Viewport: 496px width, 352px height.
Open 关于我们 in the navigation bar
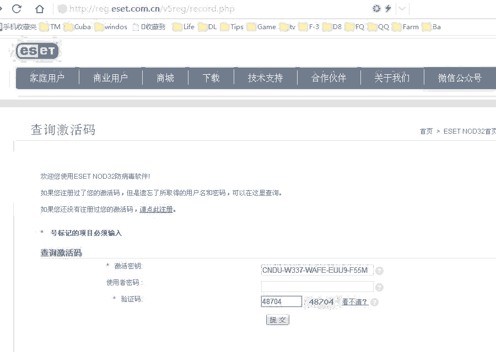coord(392,78)
